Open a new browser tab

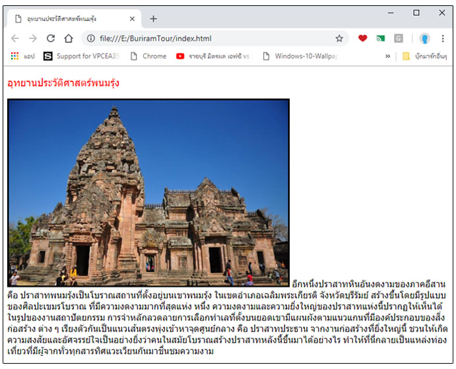[x=154, y=19]
